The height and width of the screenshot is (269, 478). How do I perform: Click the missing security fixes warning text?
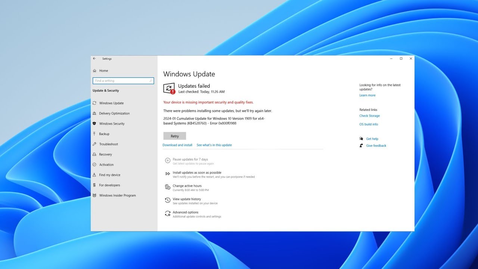pos(208,102)
